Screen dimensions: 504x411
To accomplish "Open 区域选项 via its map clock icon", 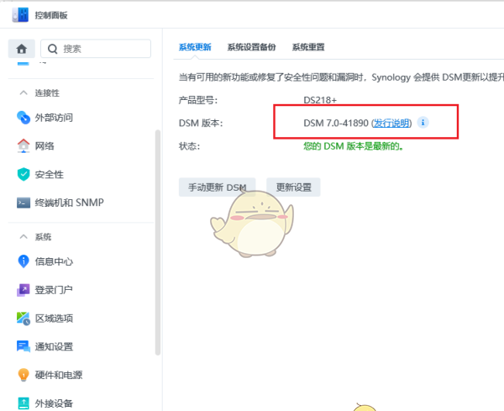I will (x=24, y=318).
